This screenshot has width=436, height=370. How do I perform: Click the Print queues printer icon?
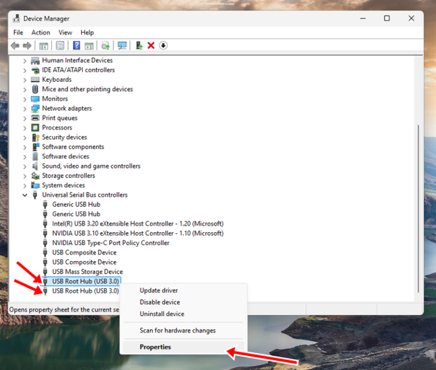[35, 118]
